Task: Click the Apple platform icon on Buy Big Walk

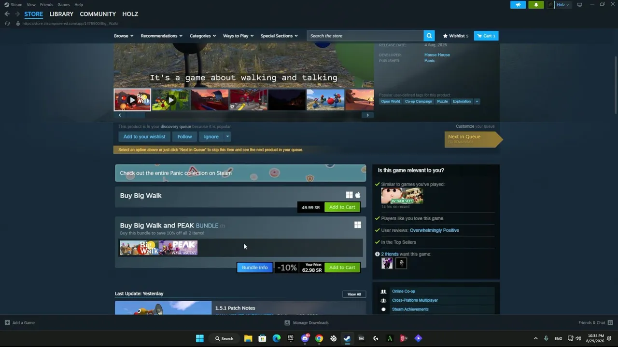Action: [x=358, y=195]
